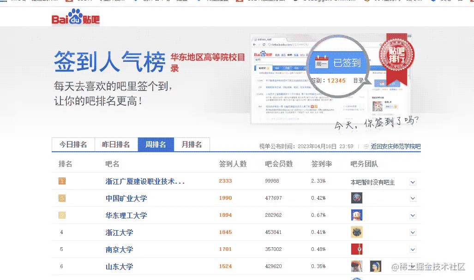Click the 吧名 column header

click(112, 164)
